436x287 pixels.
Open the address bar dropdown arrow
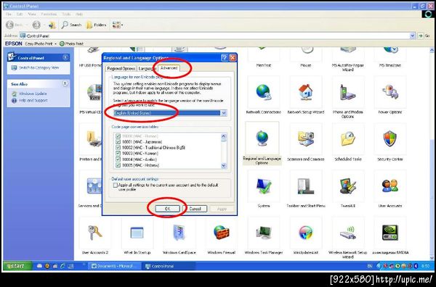tap(412, 36)
